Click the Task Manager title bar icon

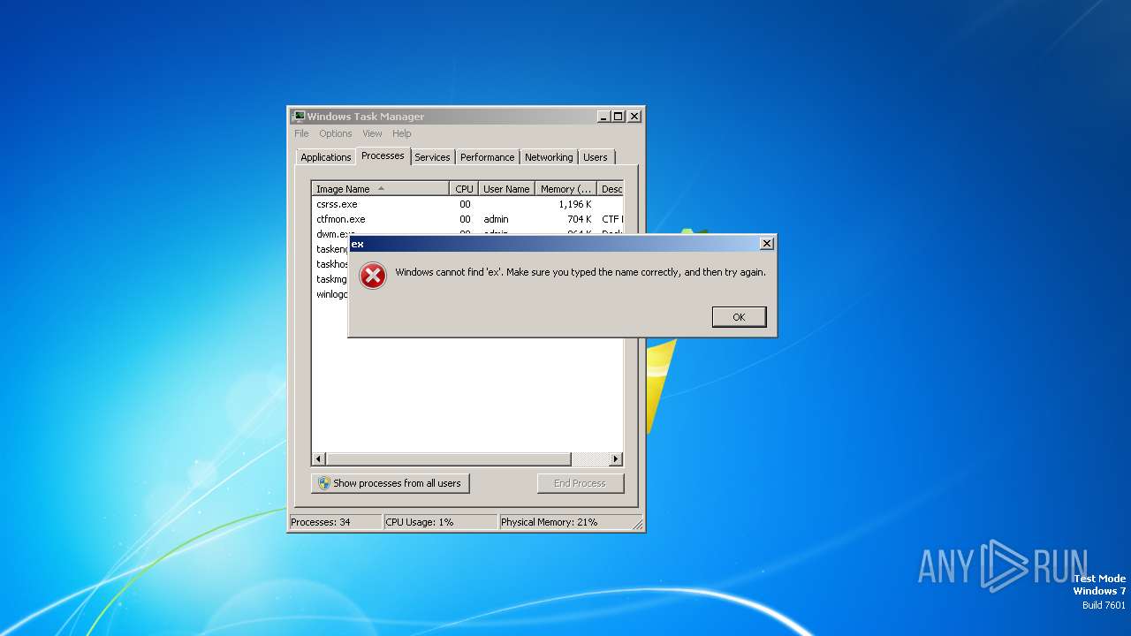pos(299,117)
